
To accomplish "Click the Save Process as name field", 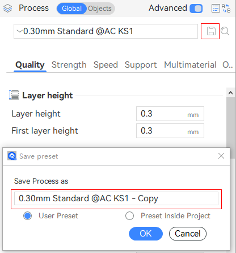I will coord(116,198).
